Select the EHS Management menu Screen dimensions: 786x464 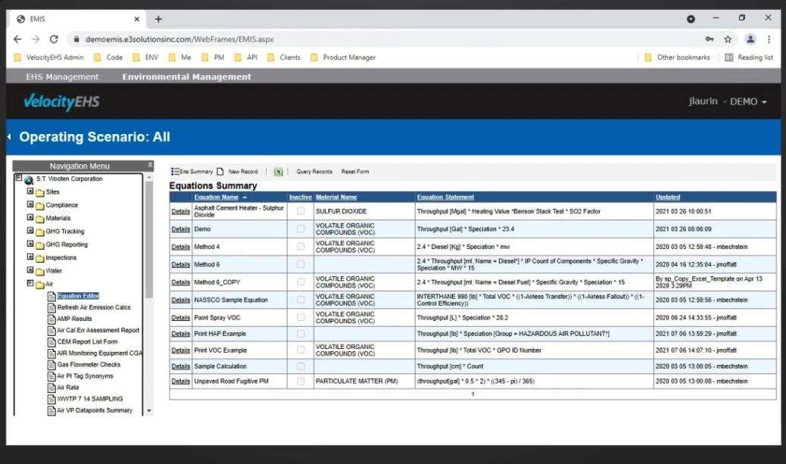[x=61, y=76]
